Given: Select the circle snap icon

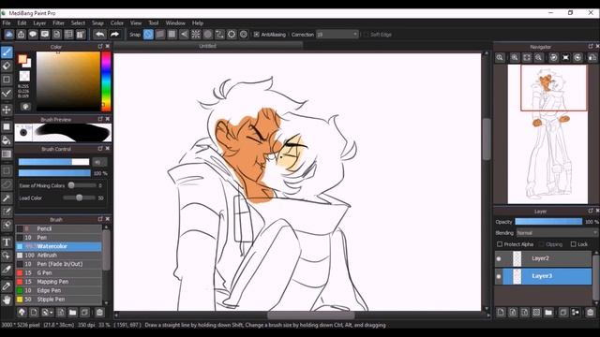Looking at the screenshot, I should 208,35.
